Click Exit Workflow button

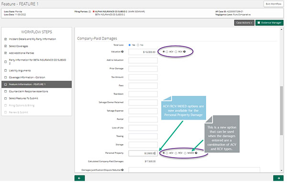point(274,4)
